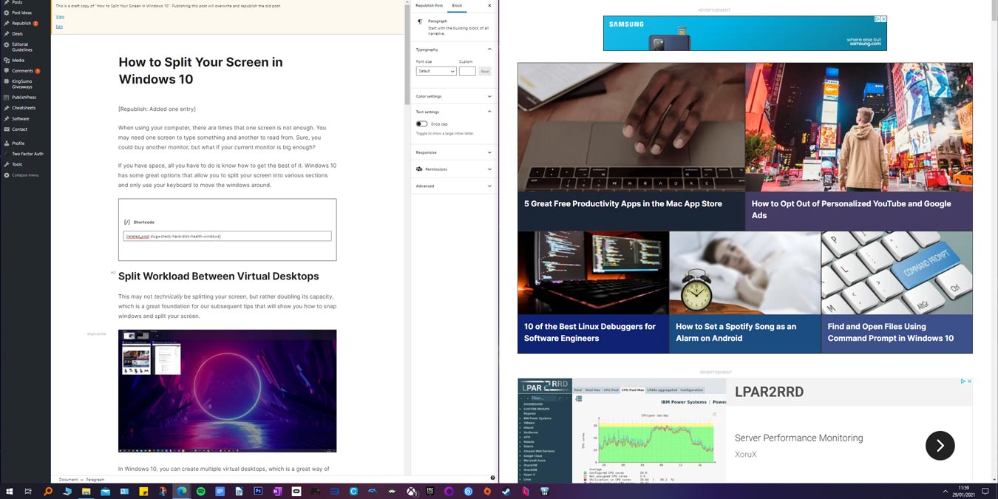Click the Reset button next to font size
The image size is (998, 499).
point(484,71)
